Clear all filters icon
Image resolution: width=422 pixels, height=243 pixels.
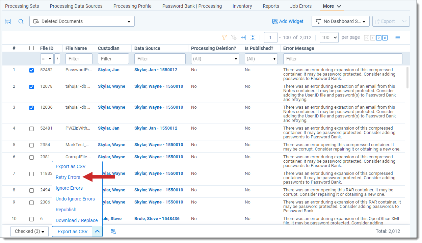(234, 37)
